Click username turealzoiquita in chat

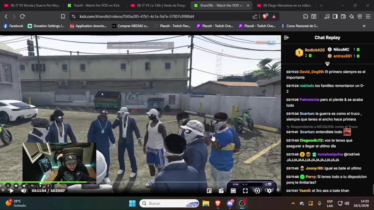pos(330,154)
